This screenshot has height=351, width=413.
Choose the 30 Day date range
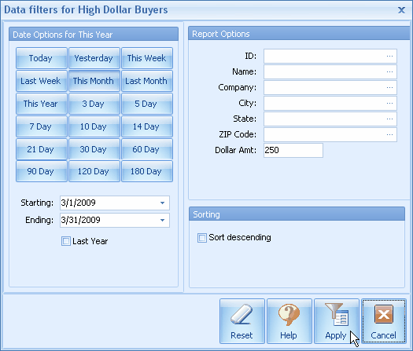point(94,149)
